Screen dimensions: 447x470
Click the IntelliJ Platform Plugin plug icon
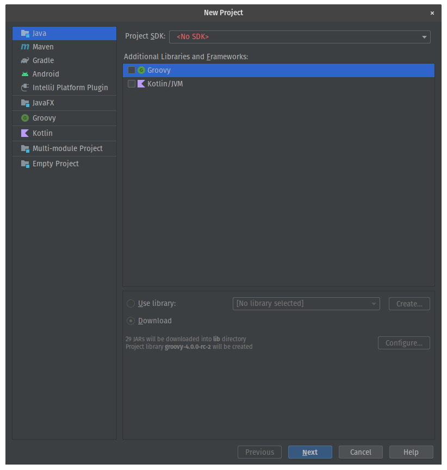tap(25, 87)
